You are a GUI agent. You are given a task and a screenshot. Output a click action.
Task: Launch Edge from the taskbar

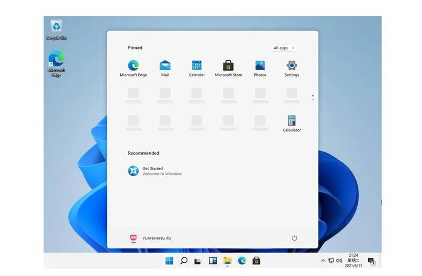242,261
